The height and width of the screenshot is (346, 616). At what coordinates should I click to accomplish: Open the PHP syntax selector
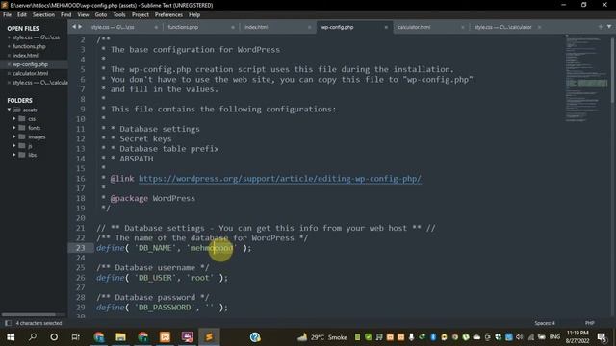(x=590, y=323)
